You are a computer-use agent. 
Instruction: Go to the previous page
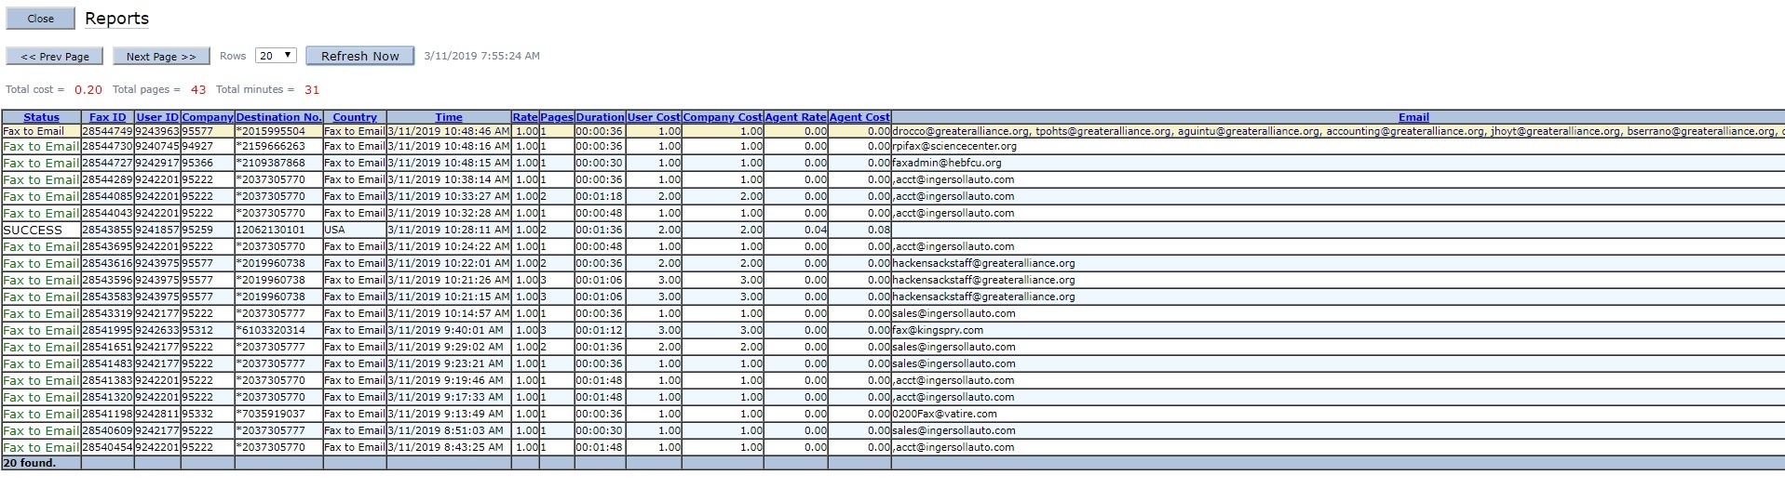[55, 57]
